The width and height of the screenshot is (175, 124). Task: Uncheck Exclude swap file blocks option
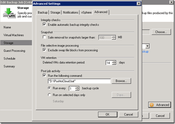[x=44, y=50]
